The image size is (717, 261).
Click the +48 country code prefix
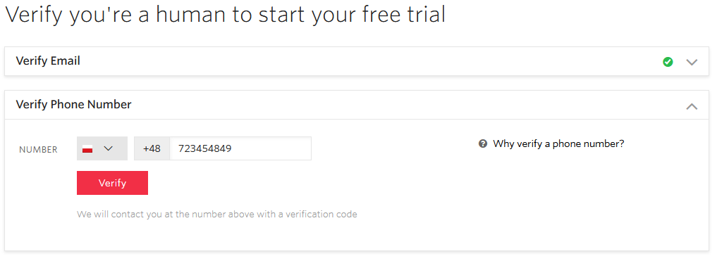coord(152,148)
